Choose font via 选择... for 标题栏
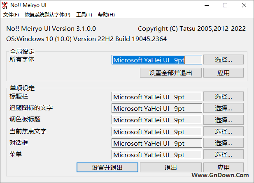 (x=224, y=96)
